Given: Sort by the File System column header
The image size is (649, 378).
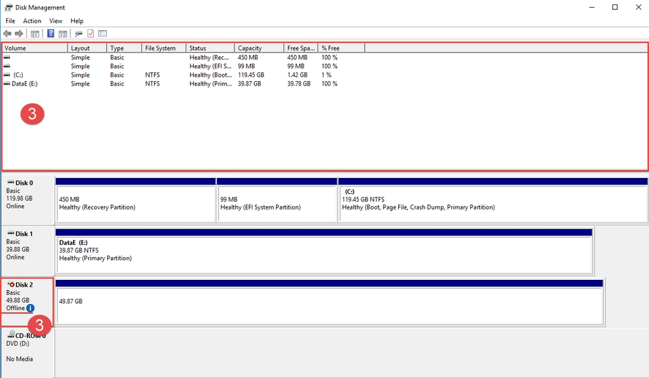Looking at the screenshot, I should [164, 48].
